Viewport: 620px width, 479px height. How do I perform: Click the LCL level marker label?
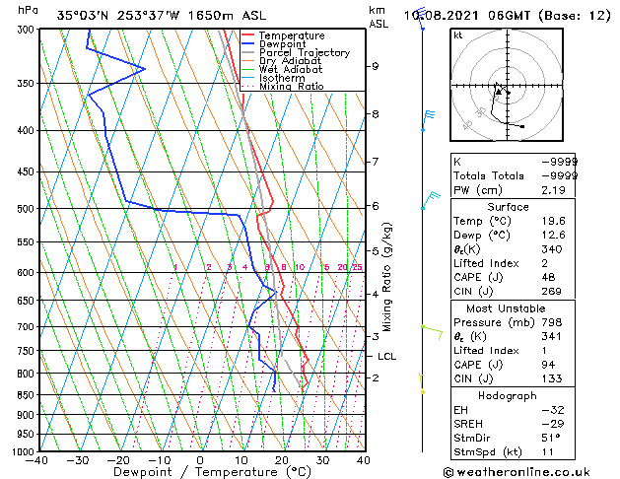click(386, 357)
